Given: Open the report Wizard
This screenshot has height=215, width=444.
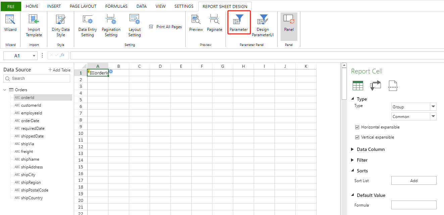Looking at the screenshot, I should [x=10, y=25].
